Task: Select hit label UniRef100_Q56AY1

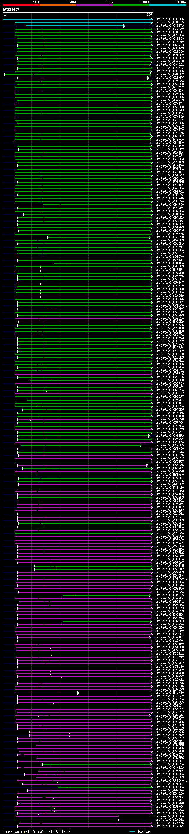Action: point(170,432)
